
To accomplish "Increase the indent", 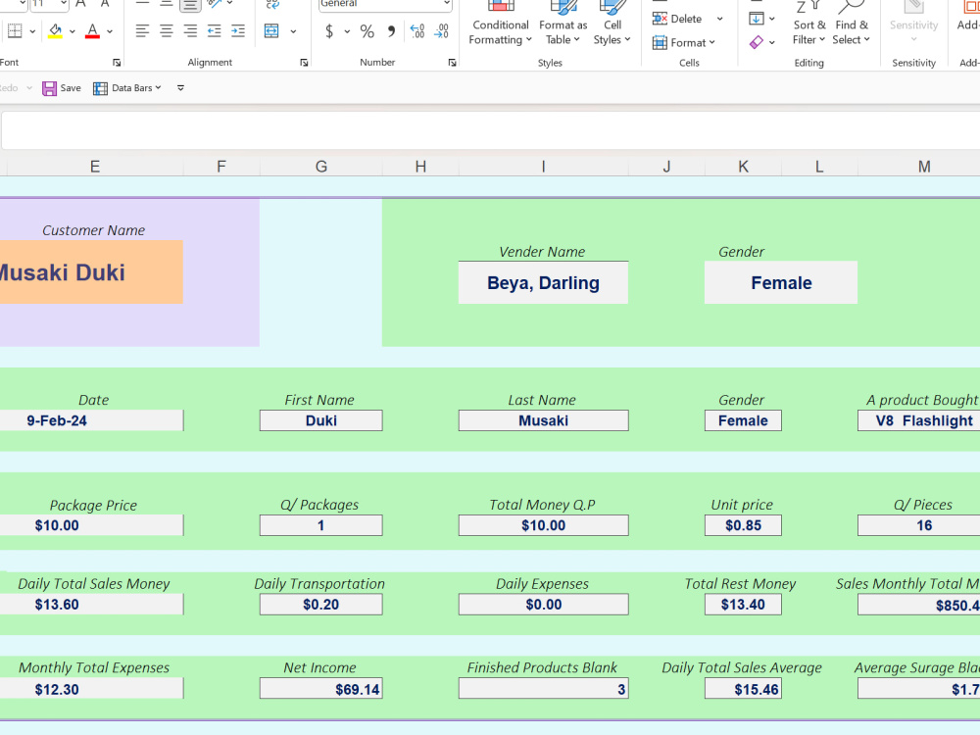I will (237, 30).
